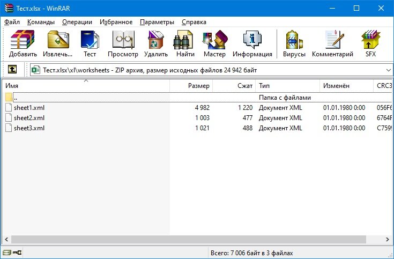Click the sheet2.xml file icon

tap(9, 117)
